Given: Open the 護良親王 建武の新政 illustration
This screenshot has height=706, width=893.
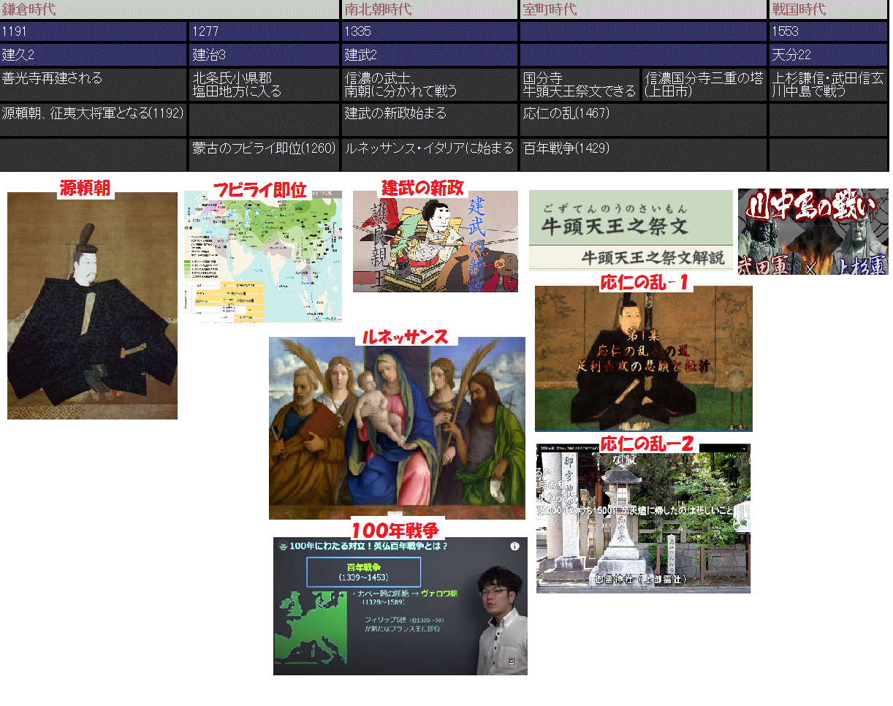Looking at the screenshot, I should pyautogui.click(x=436, y=242).
